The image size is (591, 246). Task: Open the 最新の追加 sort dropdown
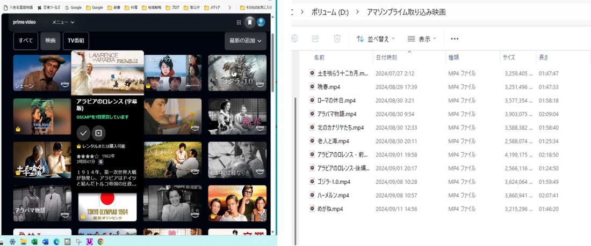[x=246, y=41]
